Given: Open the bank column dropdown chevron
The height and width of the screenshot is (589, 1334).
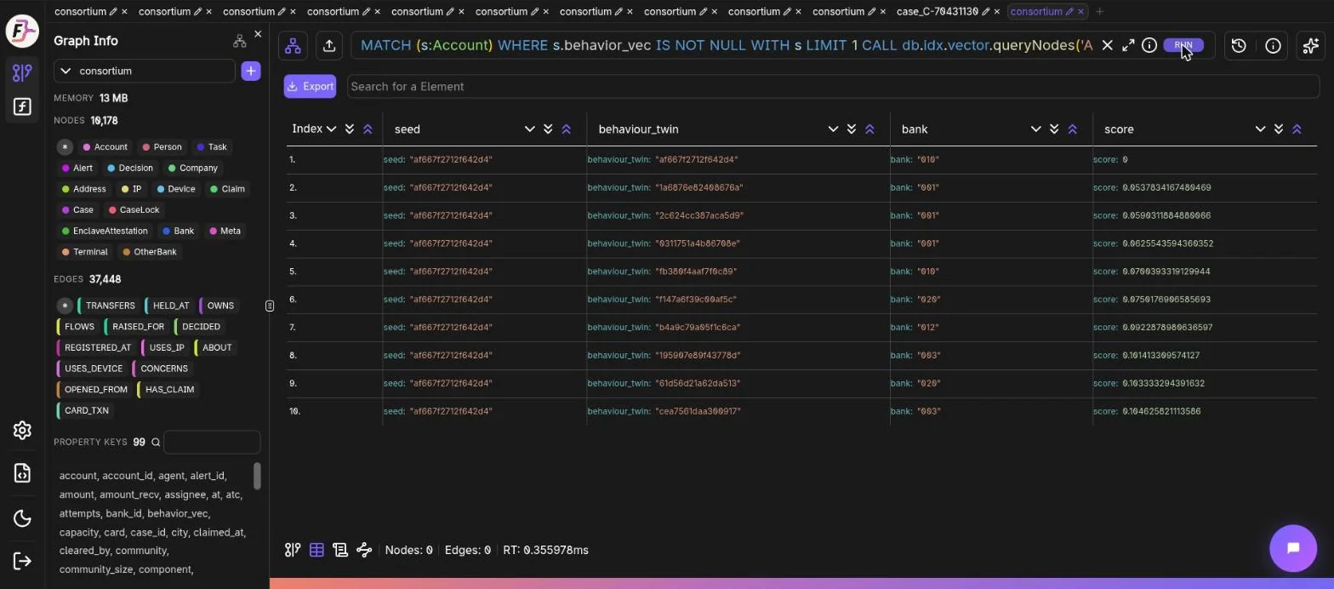Looking at the screenshot, I should [x=1035, y=129].
